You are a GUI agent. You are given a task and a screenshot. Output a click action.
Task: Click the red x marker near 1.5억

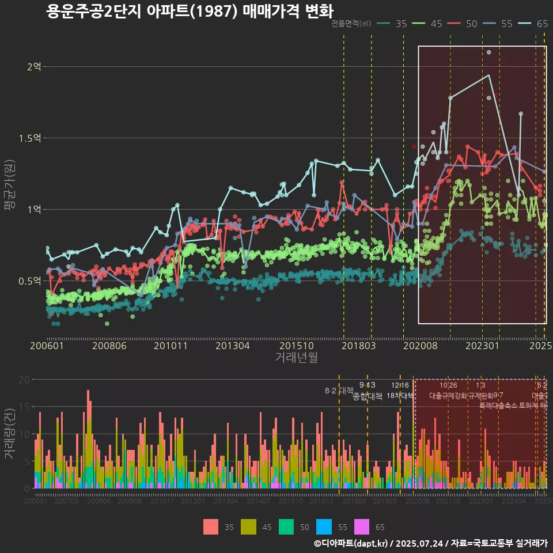pos(414,146)
